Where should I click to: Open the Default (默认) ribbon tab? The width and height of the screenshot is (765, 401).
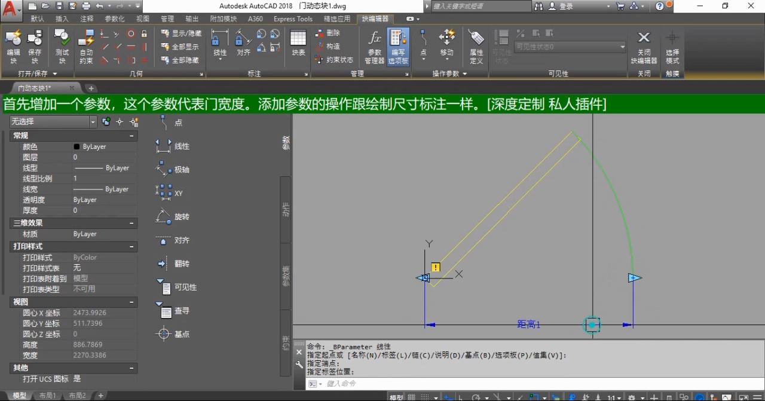pyautogui.click(x=38, y=19)
